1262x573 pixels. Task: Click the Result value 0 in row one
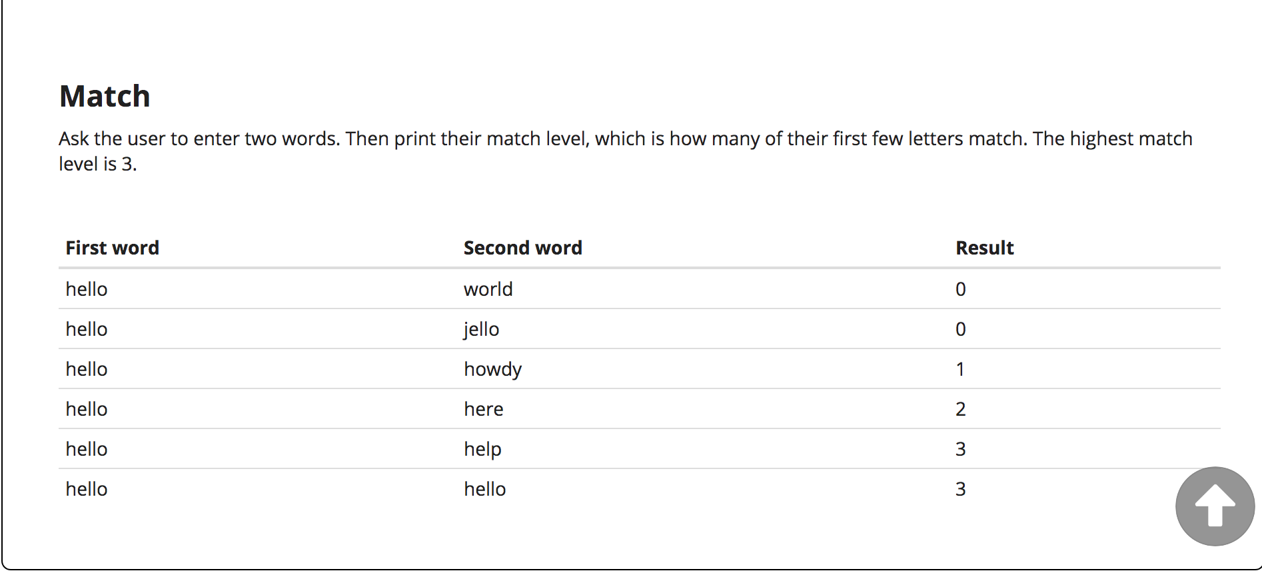pos(960,288)
